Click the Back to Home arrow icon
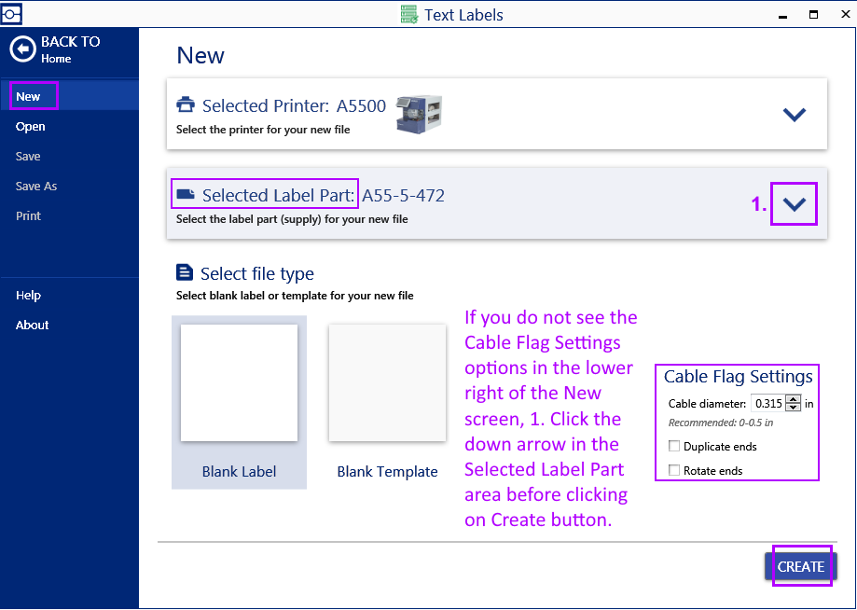The width and height of the screenshot is (857, 610). coord(22,49)
